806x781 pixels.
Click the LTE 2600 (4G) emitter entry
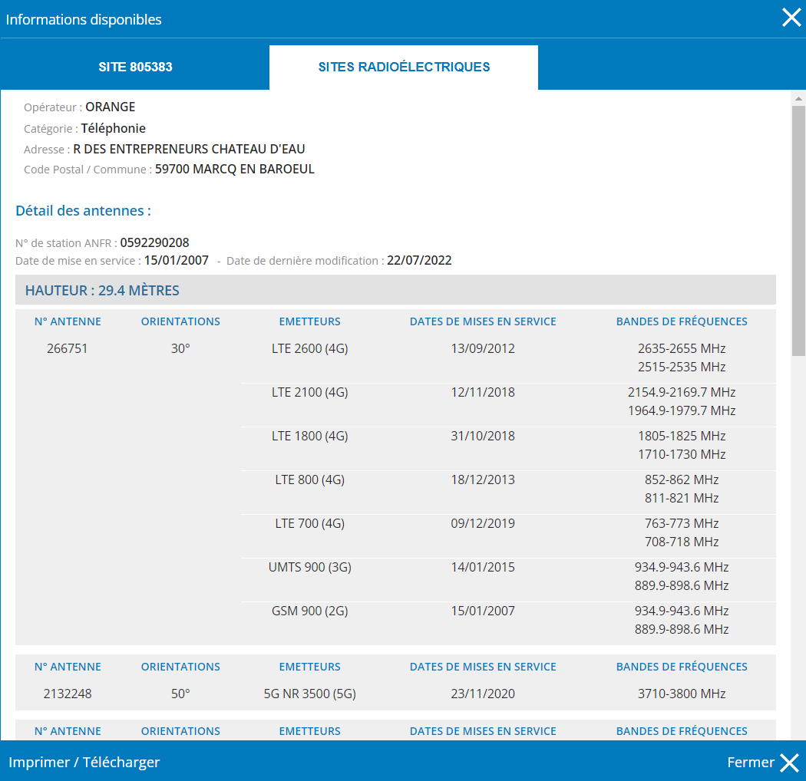tap(309, 348)
